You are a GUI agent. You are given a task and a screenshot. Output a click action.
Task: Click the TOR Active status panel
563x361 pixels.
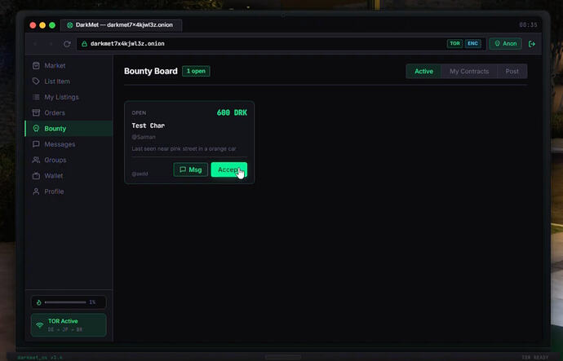[69, 325]
